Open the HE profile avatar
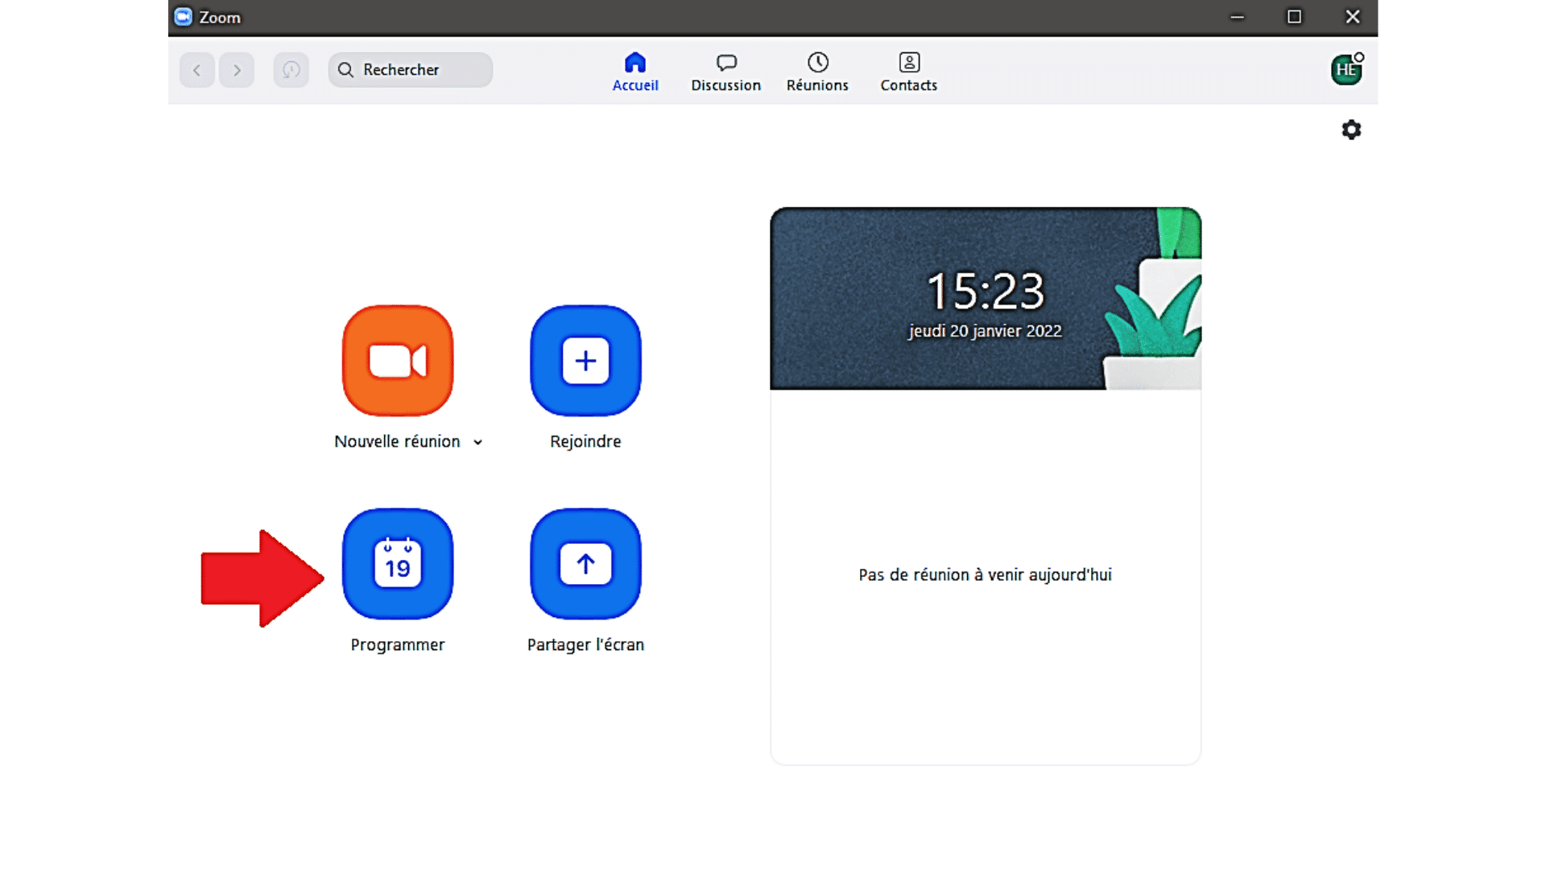 [x=1346, y=69]
